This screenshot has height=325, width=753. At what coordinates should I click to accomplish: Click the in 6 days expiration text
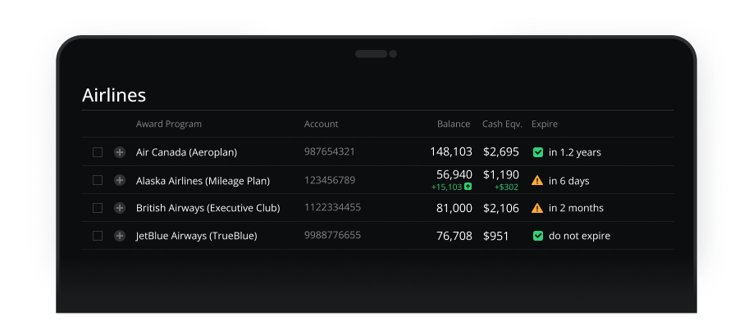568,181
